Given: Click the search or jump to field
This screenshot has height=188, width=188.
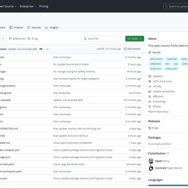Looking at the screenshot, I should [x=176, y=6].
